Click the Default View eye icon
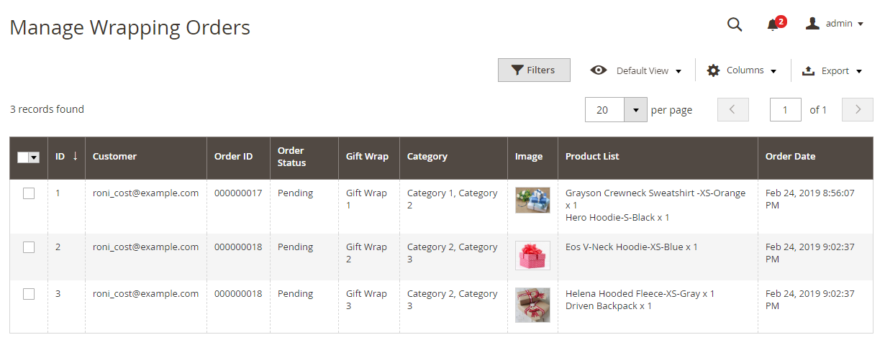Screen dimensions: 885x340 coord(598,70)
